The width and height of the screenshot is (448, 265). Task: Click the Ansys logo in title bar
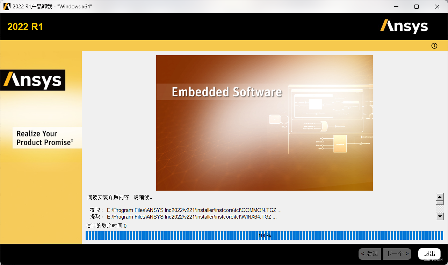tap(7, 6)
